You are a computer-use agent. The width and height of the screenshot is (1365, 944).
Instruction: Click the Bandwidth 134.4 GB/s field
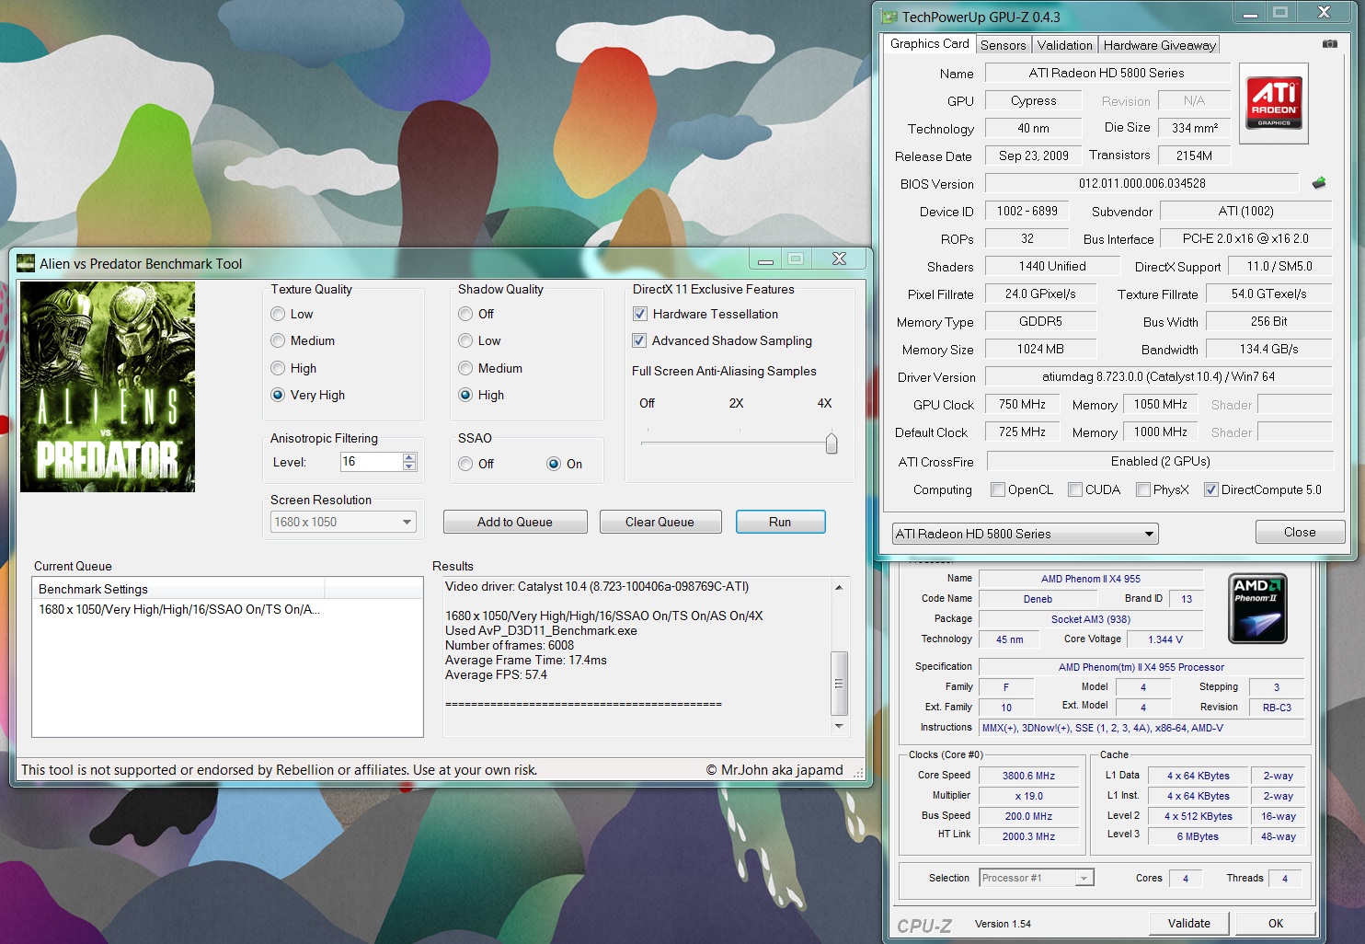tap(1268, 349)
